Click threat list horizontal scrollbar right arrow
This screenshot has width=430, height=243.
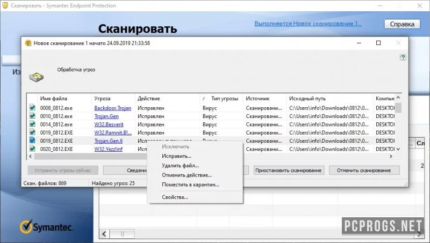pos(391,156)
